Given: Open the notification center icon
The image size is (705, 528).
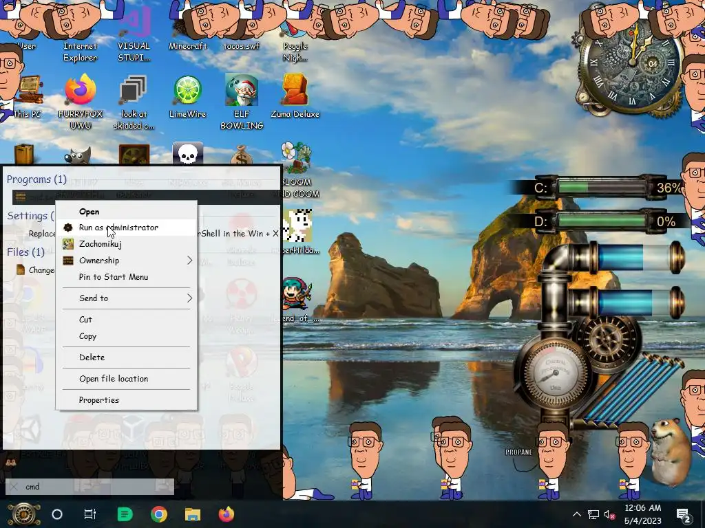Looking at the screenshot, I should click(x=684, y=515).
